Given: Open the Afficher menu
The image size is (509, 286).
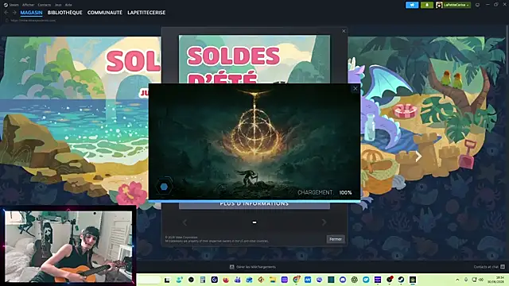Looking at the screenshot, I should (29, 5).
